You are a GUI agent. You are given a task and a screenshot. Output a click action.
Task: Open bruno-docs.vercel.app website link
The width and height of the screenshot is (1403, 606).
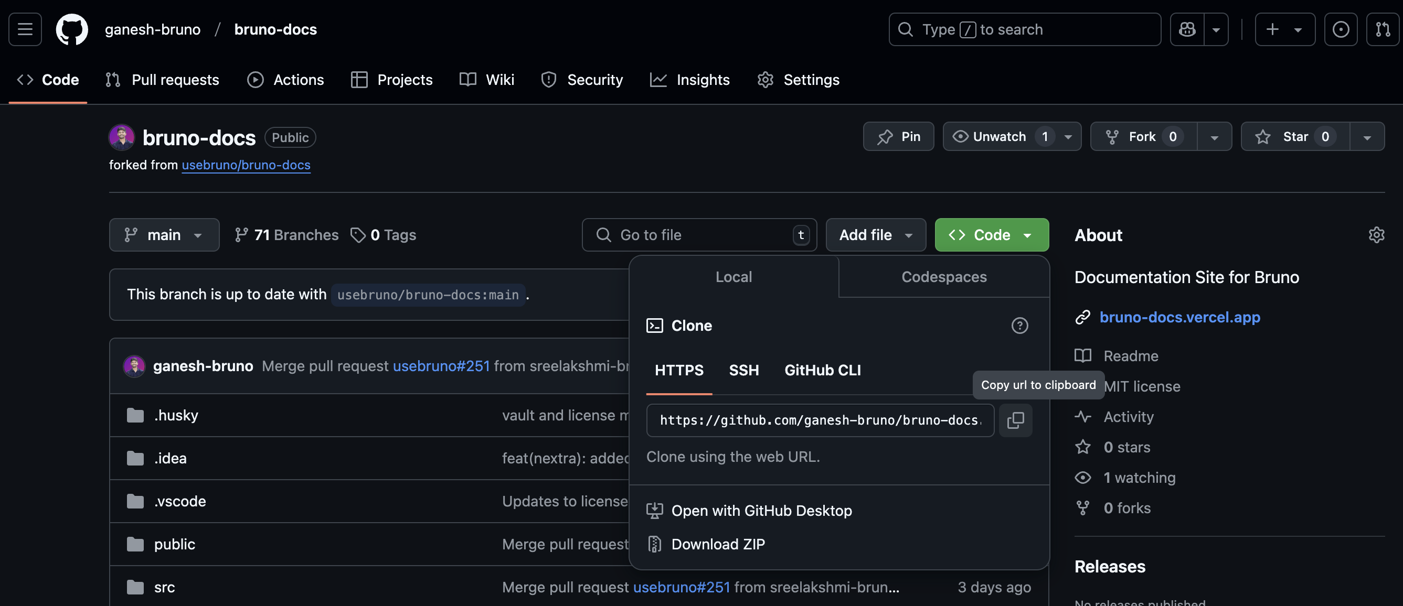(1179, 317)
